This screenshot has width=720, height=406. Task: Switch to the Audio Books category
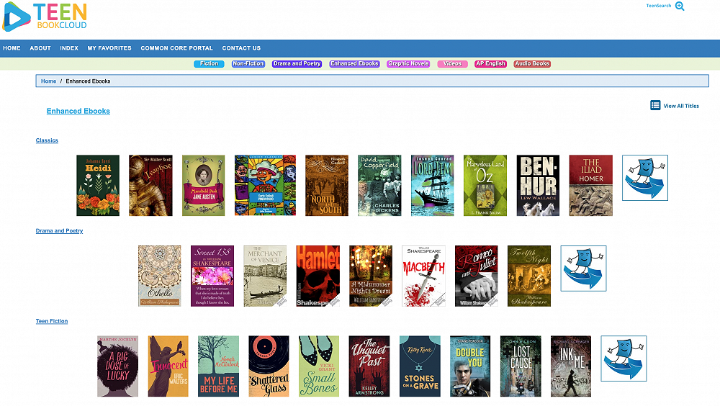pyautogui.click(x=532, y=64)
